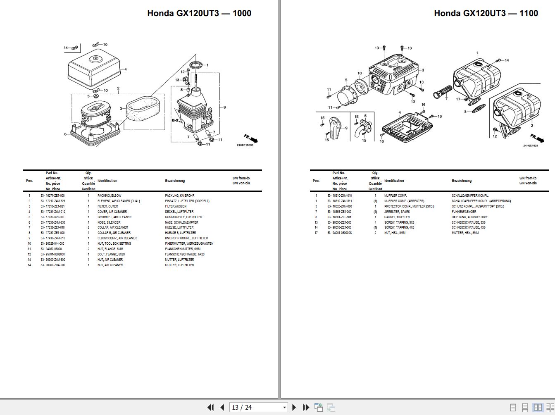Go to the previous page
The height and width of the screenshot is (415, 555).
coord(222,407)
